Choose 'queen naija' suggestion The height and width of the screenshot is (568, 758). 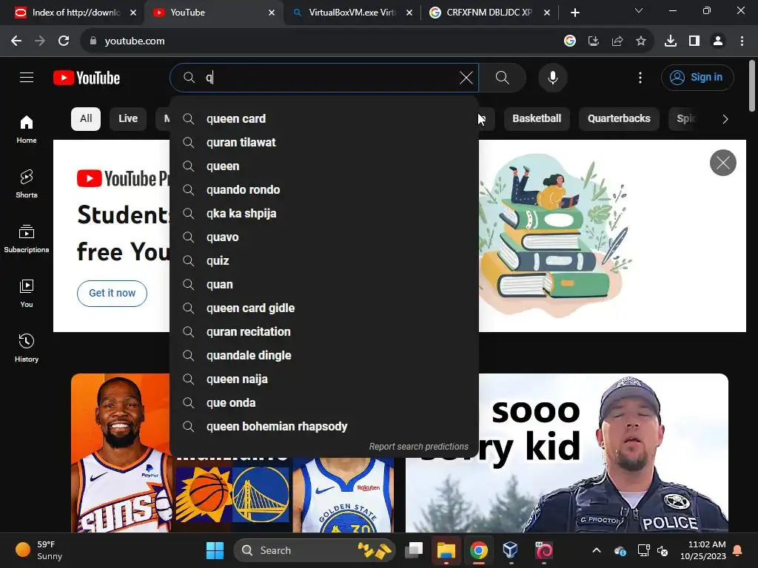(x=324, y=379)
